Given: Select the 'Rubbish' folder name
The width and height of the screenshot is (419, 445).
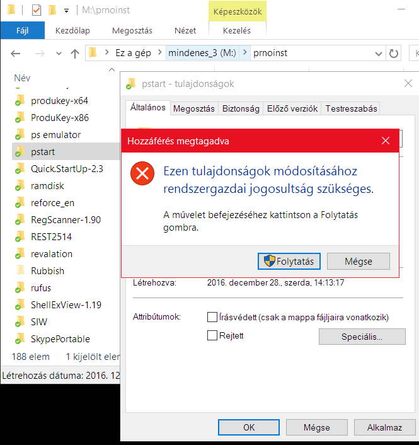Looking at the screenshot, I should pos(48,271).
